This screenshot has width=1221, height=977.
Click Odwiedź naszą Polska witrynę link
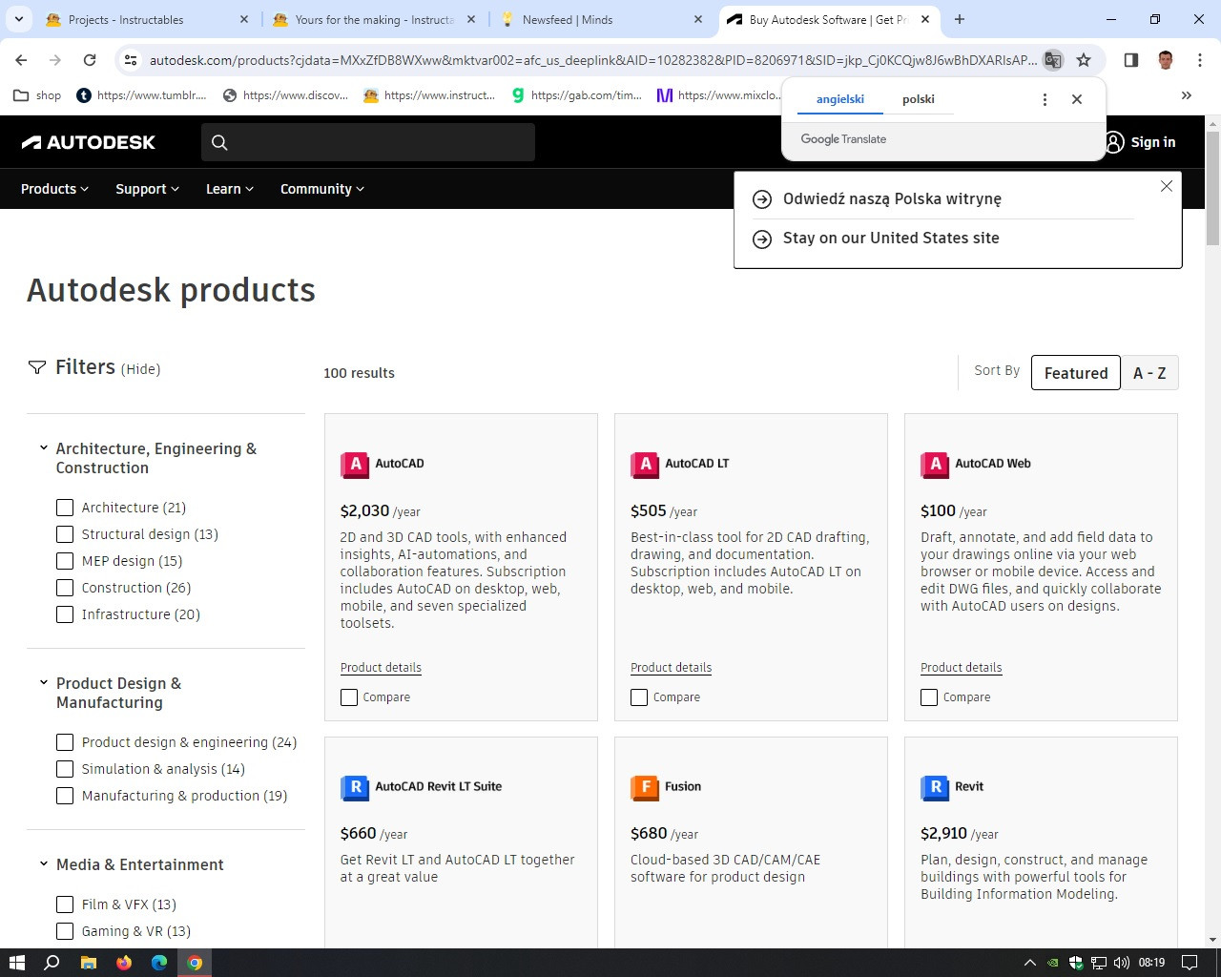[x=892, y=199]
